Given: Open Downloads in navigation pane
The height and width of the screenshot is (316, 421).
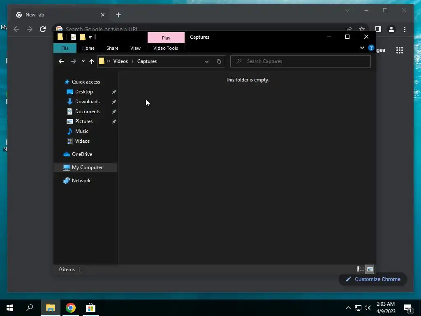Looking at the screenshot, I should pyautogui.click(x=87, y=102).
